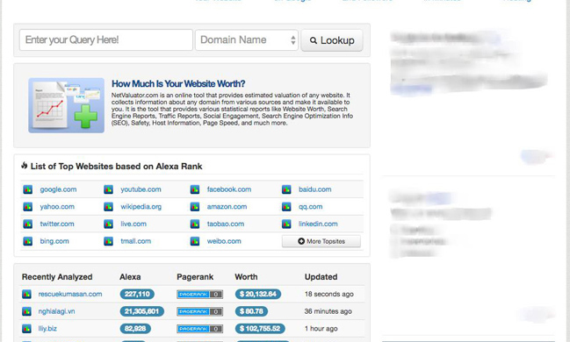This screenshot has width=570, height=342.
Task: Click the chart icon next to youtube.com
Action: coord(108,189)
